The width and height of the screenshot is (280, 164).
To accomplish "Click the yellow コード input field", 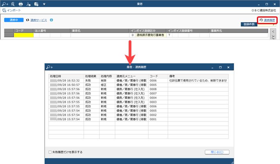I will 24,35.
